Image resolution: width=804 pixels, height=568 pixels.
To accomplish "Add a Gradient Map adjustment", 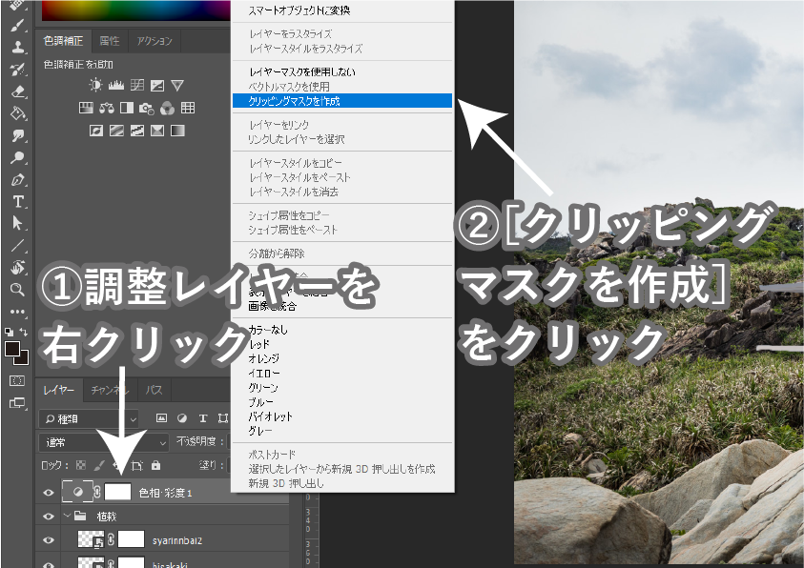I will click(177, 131).
